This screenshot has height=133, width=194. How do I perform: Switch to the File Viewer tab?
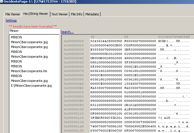13,14
